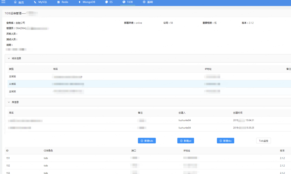The height and width of the screenshot is (174, 291).
Task: Click the 端口 column header
Action: pos(134,151)
